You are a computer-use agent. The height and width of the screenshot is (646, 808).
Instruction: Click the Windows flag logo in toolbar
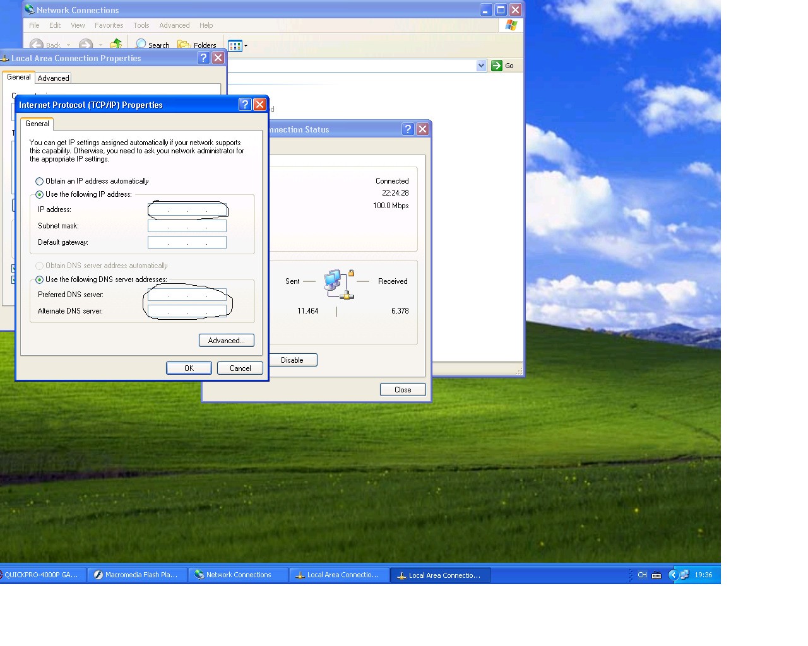(x=511, y=25)
